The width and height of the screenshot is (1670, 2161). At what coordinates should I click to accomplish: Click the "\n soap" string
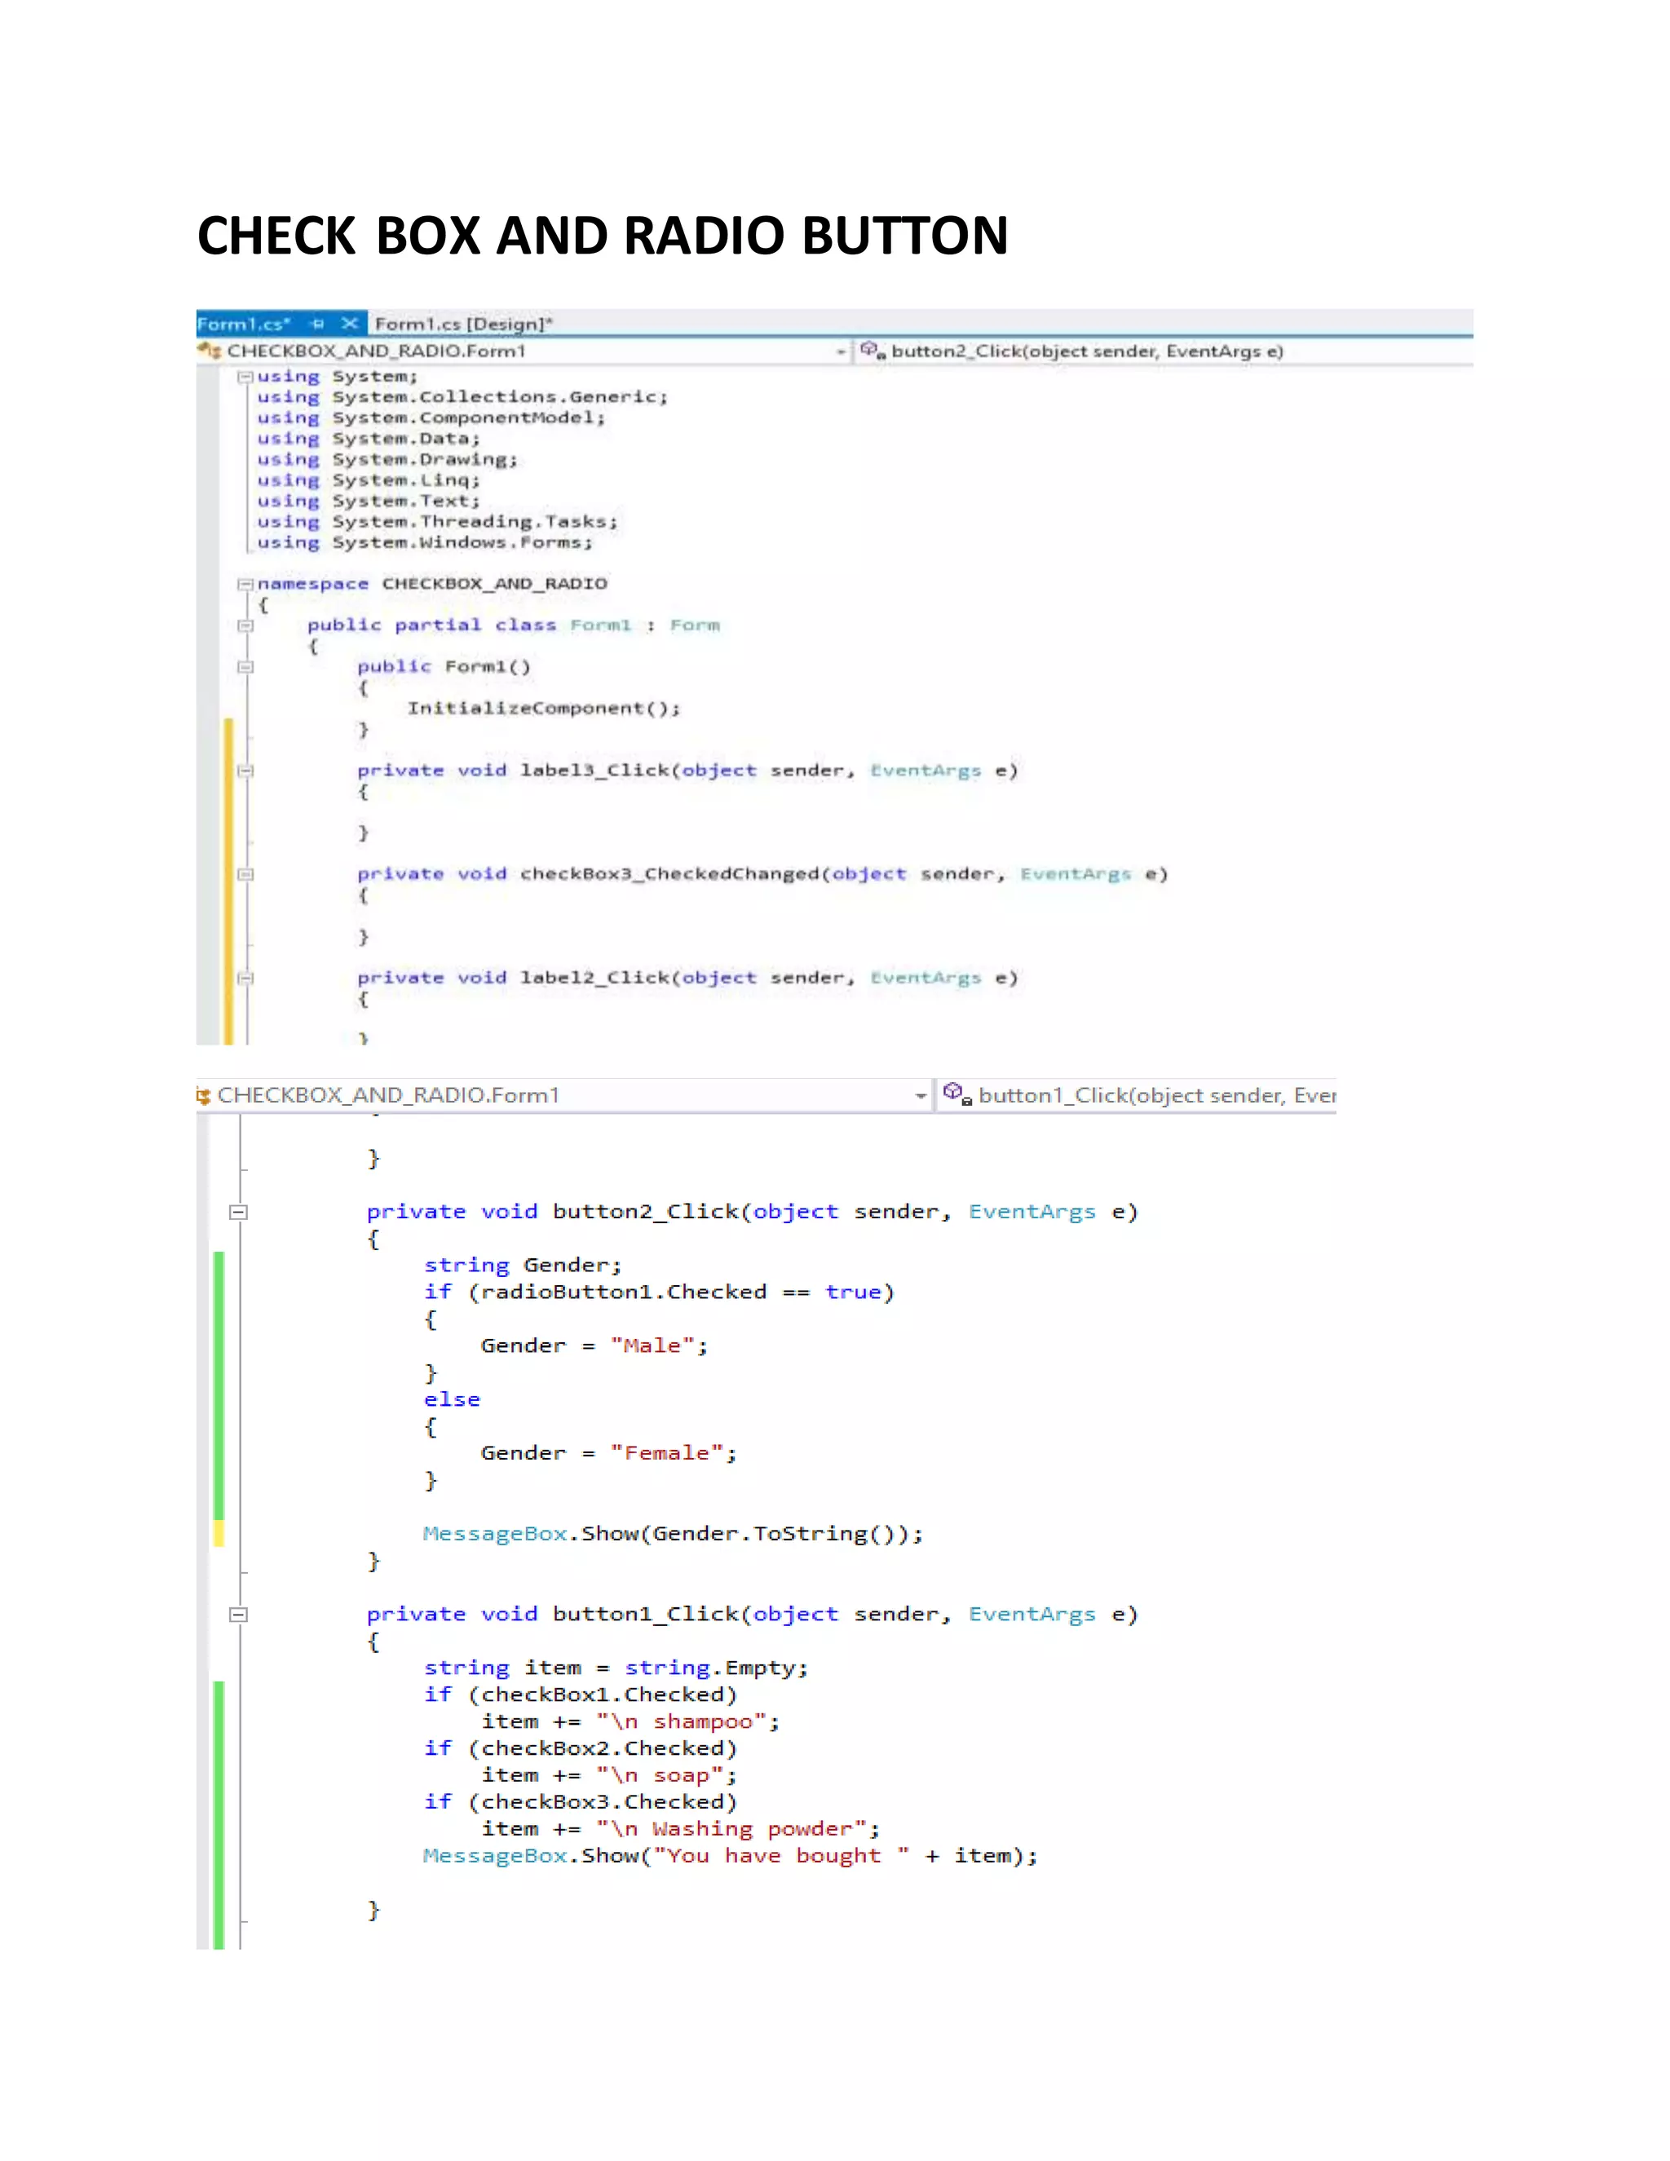tap(660, 1775)
